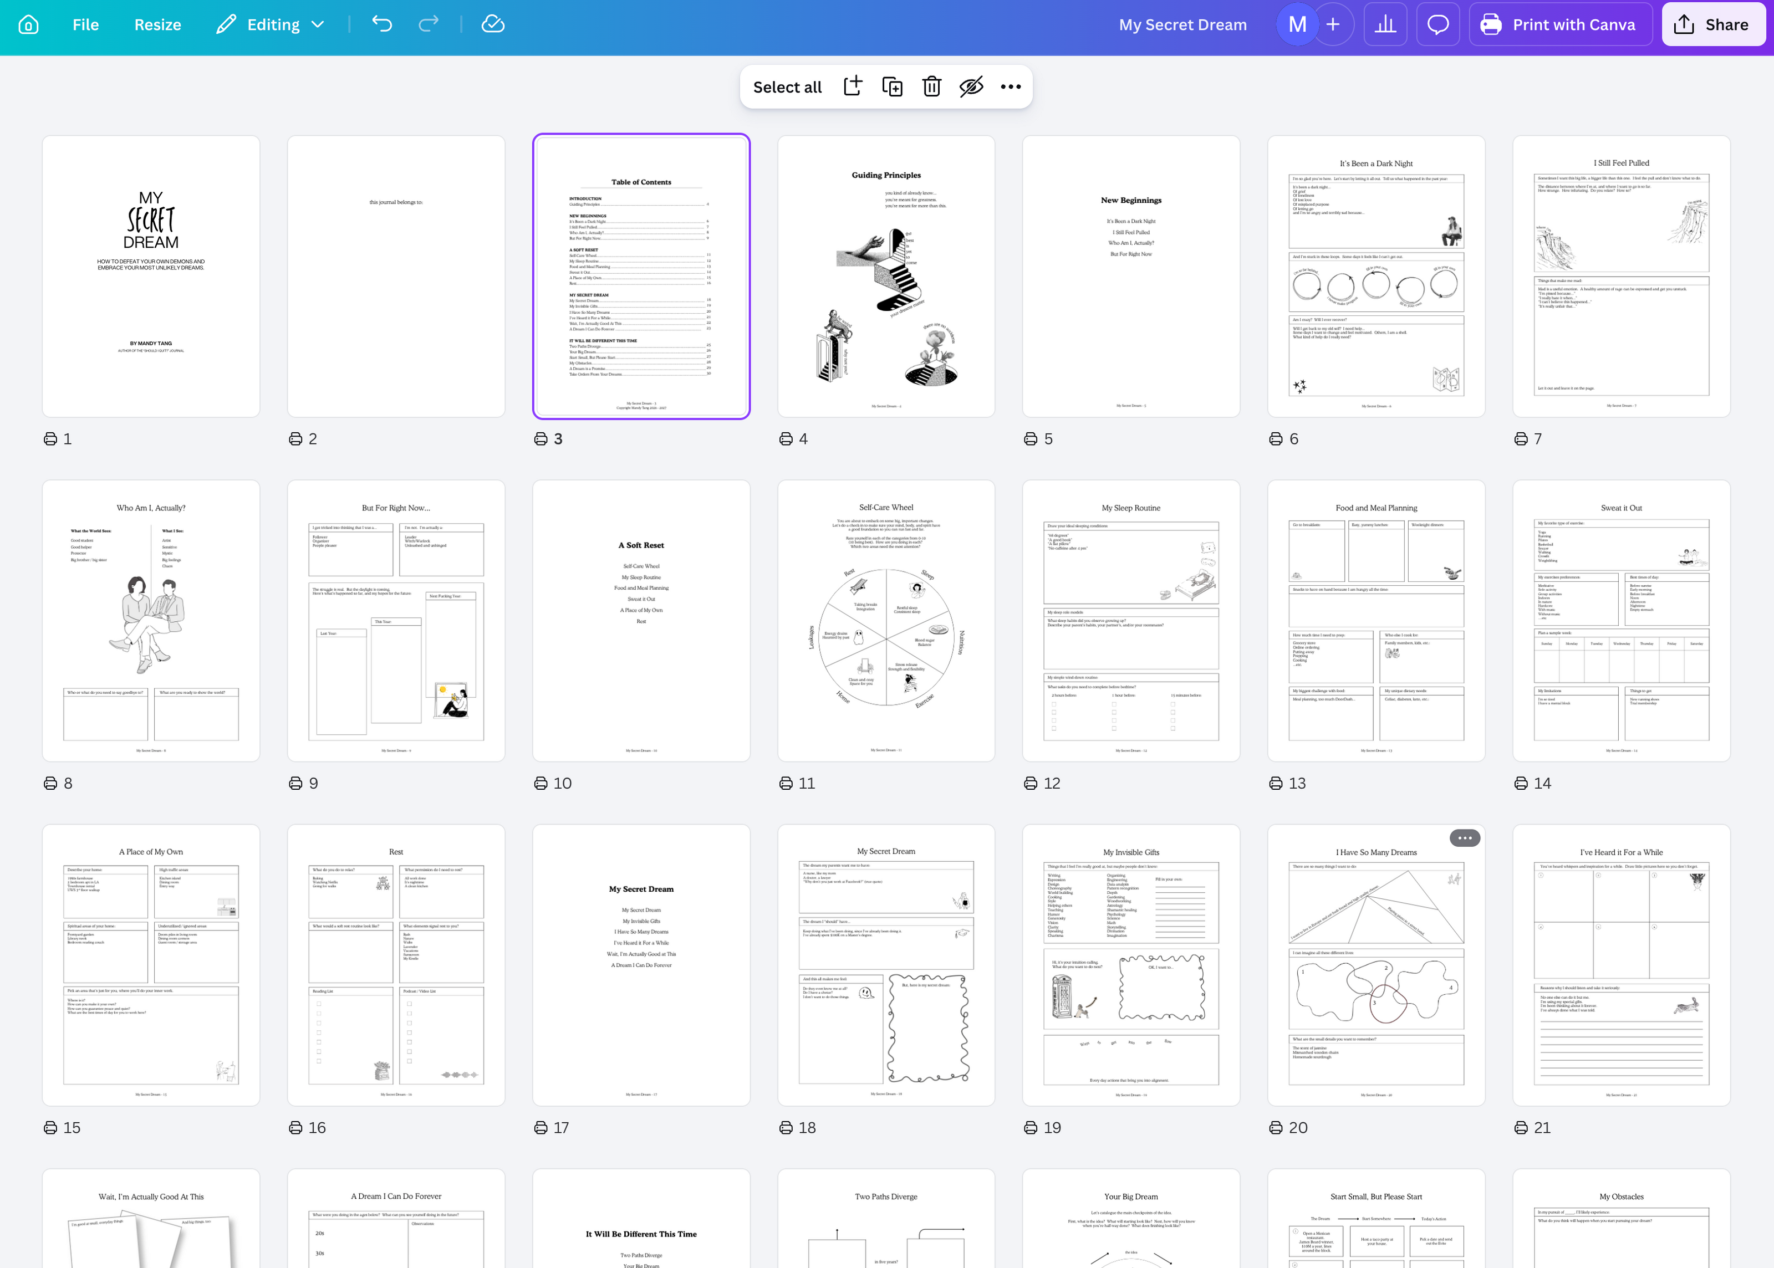Image resolution: width=1774 pixels, height=1268 pixels.
Task: Open the Analytics bar chart icon
Action: (x=1385, y=24)
